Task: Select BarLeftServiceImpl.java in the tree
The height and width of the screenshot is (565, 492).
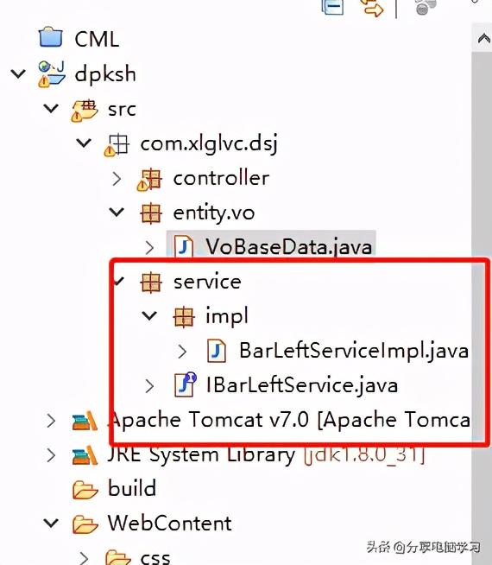Action: coord(354,350)
